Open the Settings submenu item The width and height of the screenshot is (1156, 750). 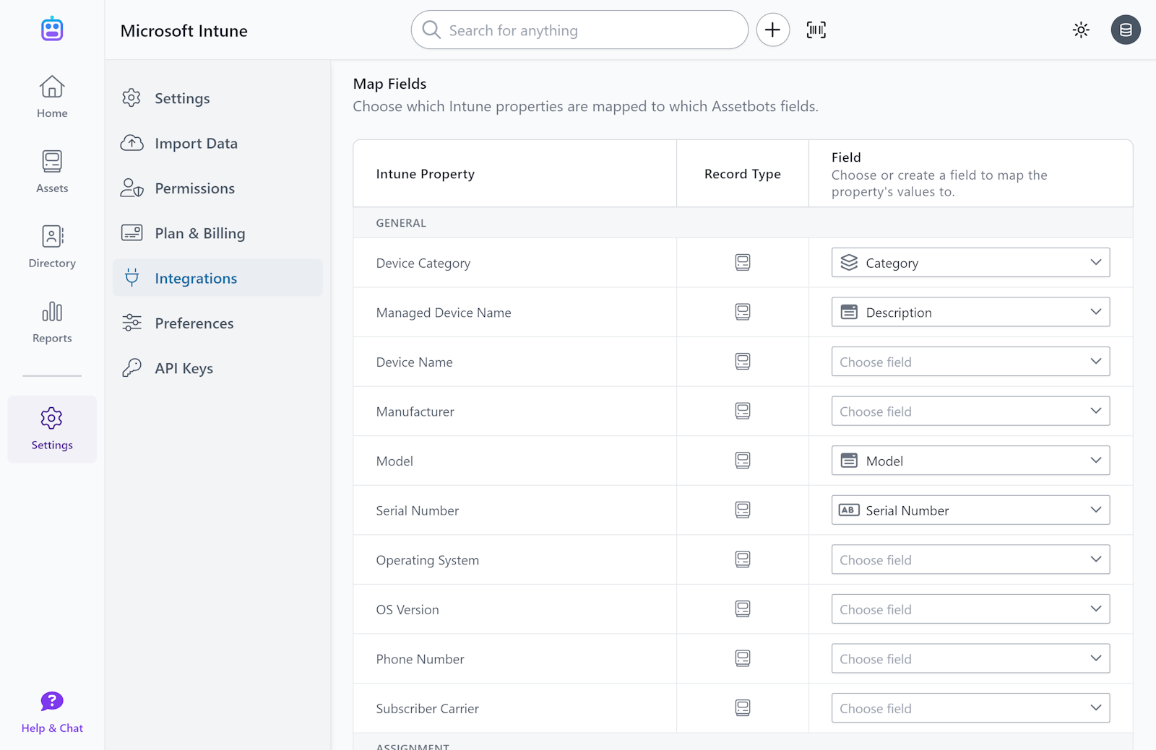[x=217, y=98]
